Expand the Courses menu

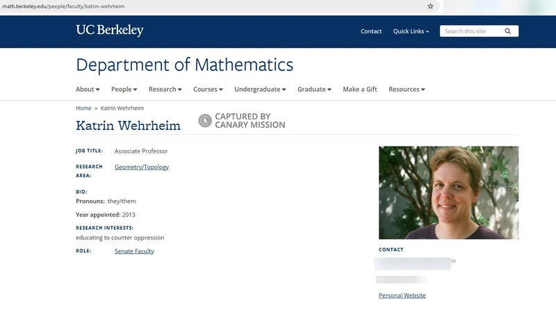click(x=208, y=90)
